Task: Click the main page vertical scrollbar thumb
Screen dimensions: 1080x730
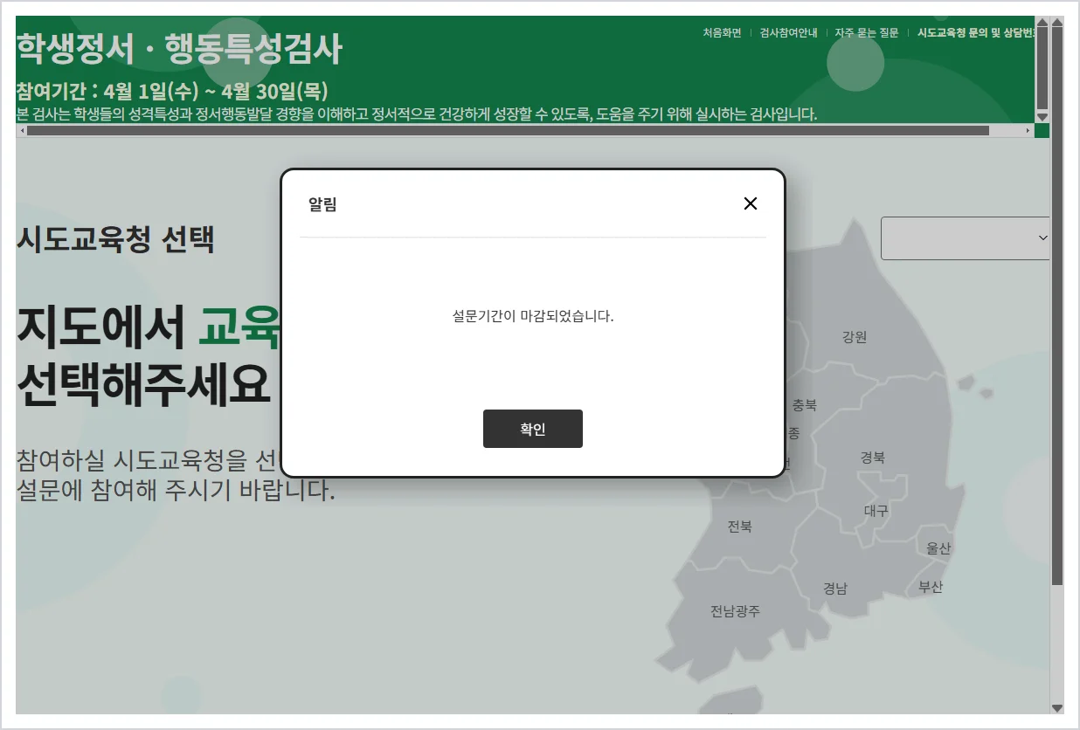Action: pyautogui.click(x=1057, y=306)
